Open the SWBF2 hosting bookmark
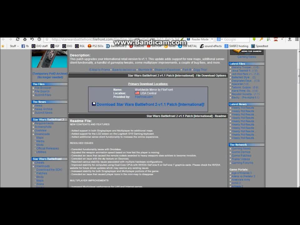 [238, 46]
